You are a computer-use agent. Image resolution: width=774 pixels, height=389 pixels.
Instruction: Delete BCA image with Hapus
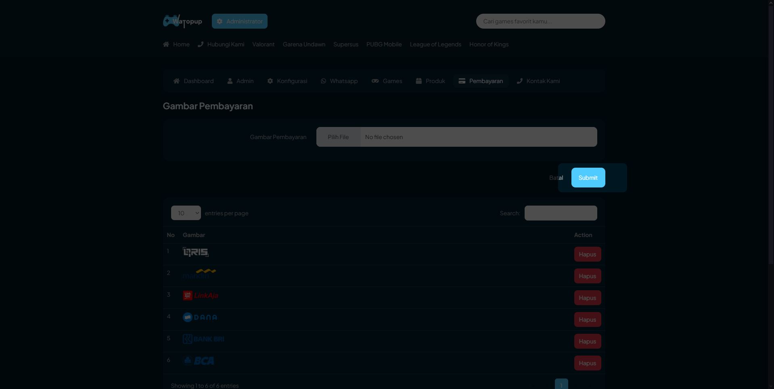588,363
